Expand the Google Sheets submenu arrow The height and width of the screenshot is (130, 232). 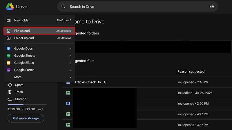(x=70, y=56)
